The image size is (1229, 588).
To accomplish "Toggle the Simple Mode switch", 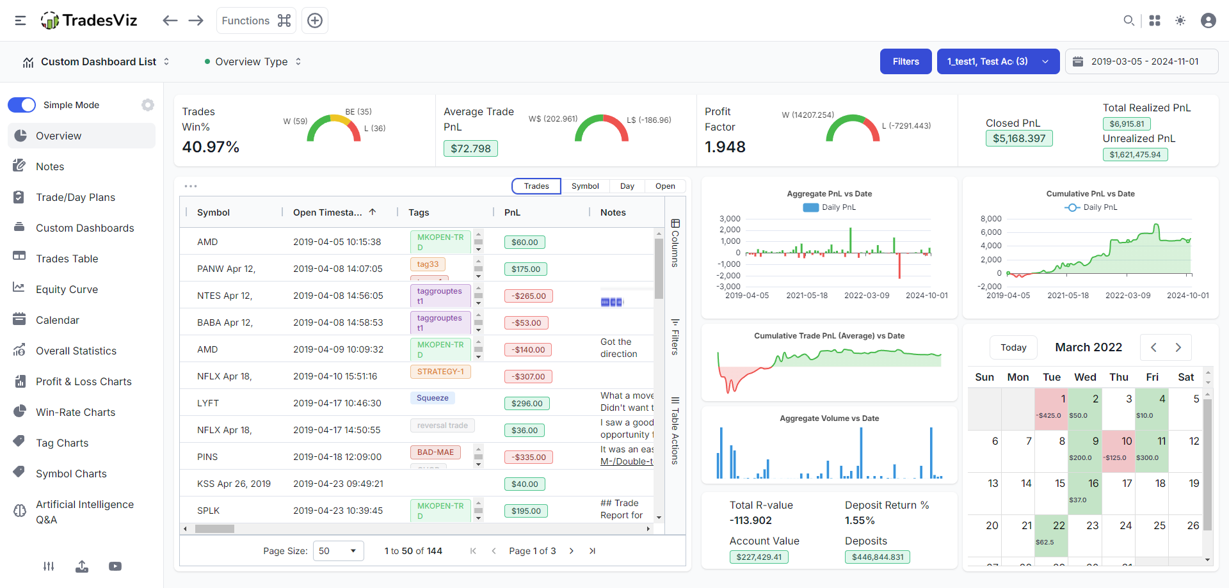I will point(22,105).
